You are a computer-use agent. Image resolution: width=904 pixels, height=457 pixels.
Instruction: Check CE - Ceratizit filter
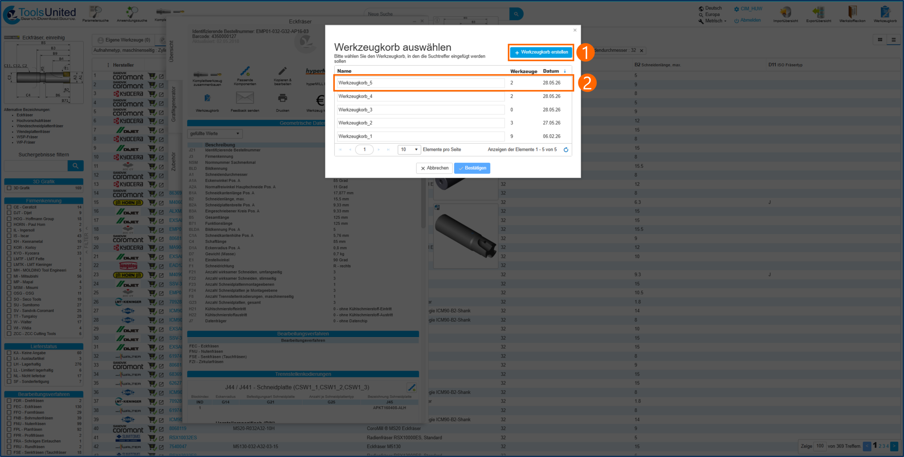(9, 207)
